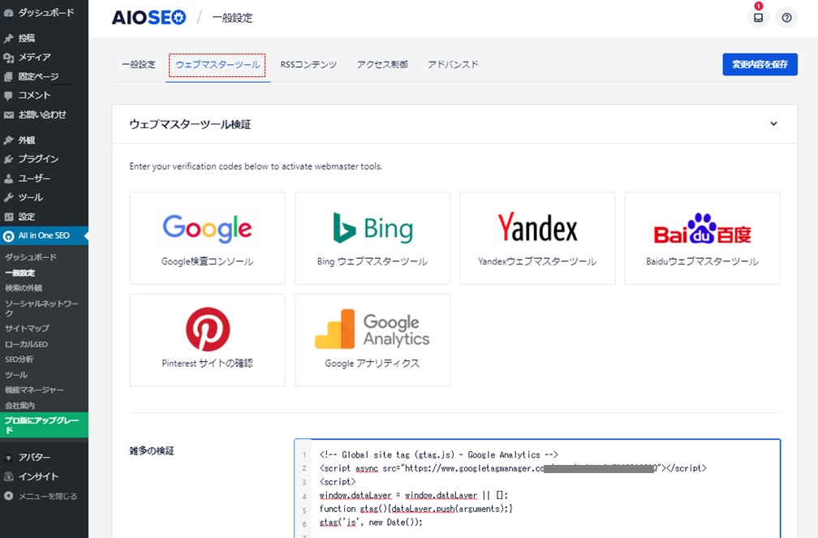This screenshot has width=818, height=538.
Task: Click the 外観 paintbrush icon
Action: tap(8, 140)
